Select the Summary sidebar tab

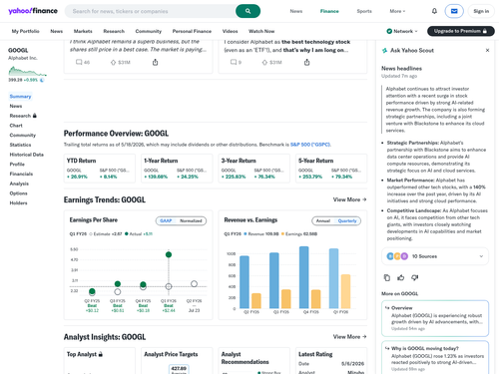tap(20, 96)
